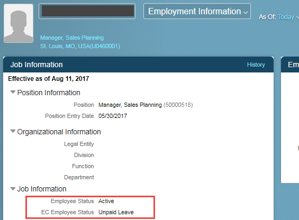Open the Employment Information dropdown
The image size is (299, 220).
pos(197,11)
